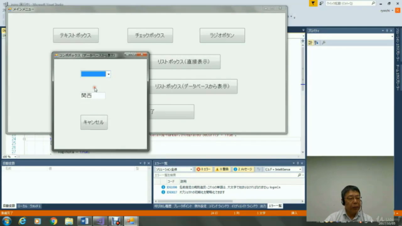Switch to the イミディエイト ウィンドウ tab
The image size is (402, 226).
pos(244,206)
